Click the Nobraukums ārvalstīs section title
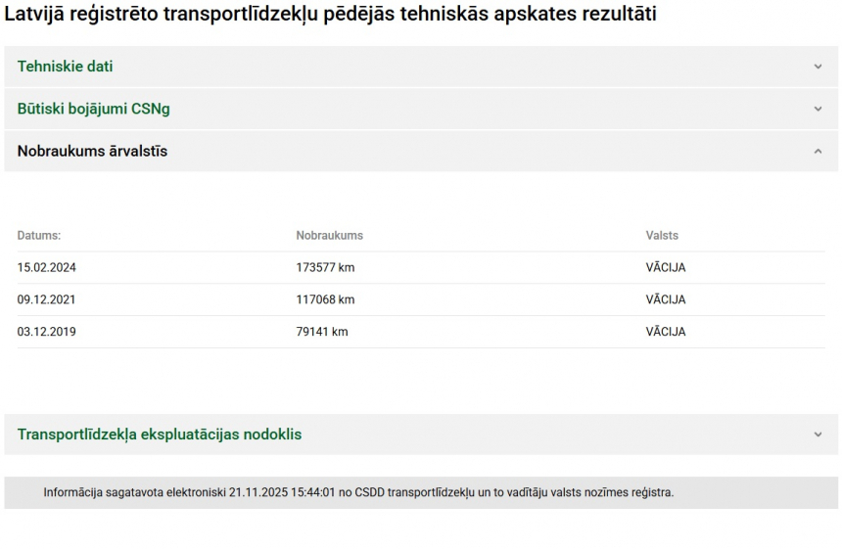Screen dimensions: 842x549 coord(92,151)
